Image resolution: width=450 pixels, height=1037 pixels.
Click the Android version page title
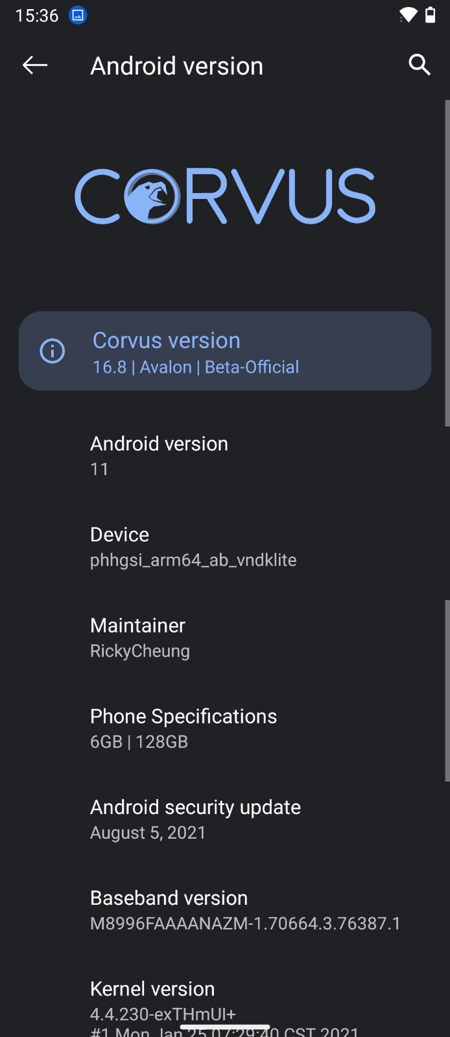pyautogui.click(x=177, y=65)
